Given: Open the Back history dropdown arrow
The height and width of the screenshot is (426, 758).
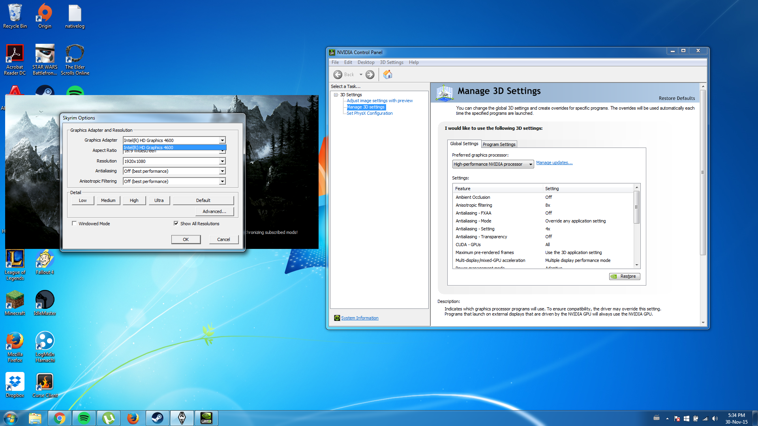Looking at the screenshot, I should 361,75.
